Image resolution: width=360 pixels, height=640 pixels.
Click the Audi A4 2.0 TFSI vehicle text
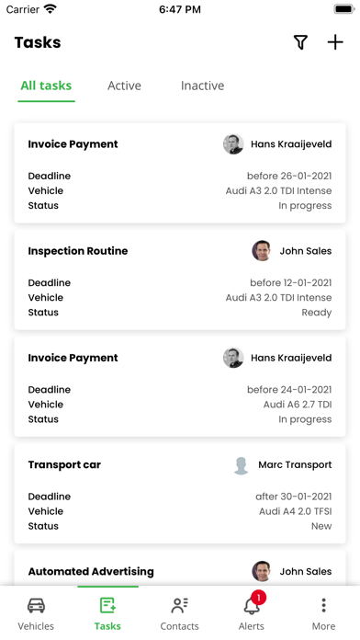tap(295, 511)
